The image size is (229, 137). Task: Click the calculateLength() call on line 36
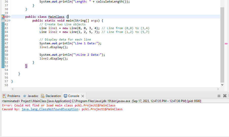click(111, 2)
